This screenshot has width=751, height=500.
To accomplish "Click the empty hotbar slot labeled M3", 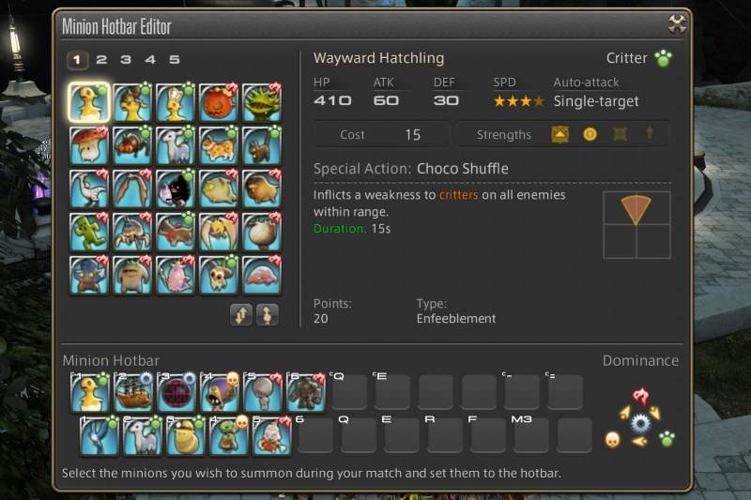I will tap(530, 434).
